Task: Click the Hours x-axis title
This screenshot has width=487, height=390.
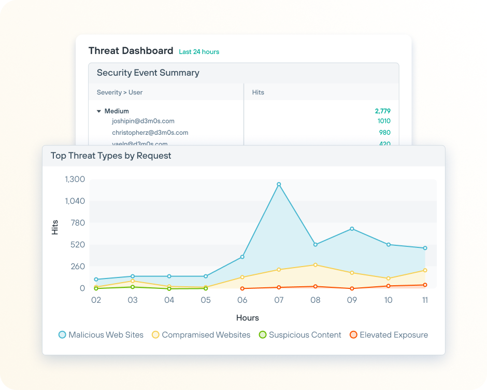Action: (248, 318)
